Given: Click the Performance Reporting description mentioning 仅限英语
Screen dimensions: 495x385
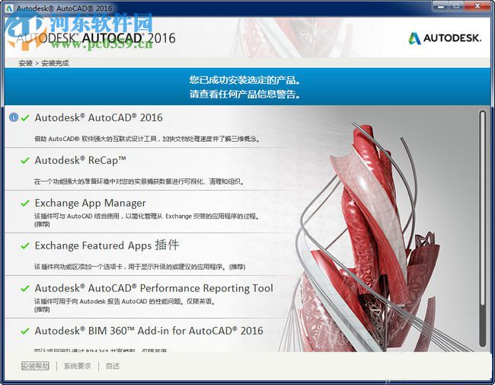Looking at the screenshot, I should [125, 302].
